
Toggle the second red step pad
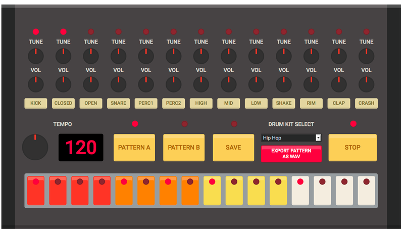[x=58, y=191]
